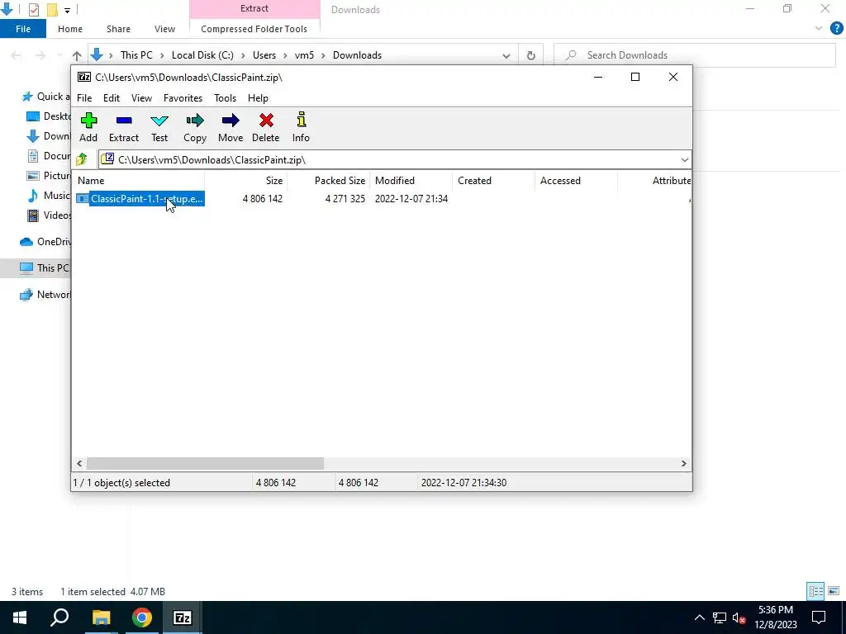The height and width of the screenshot is (634, 846).
Task: Go up one level in Explorer
Action: coord(77,55)
